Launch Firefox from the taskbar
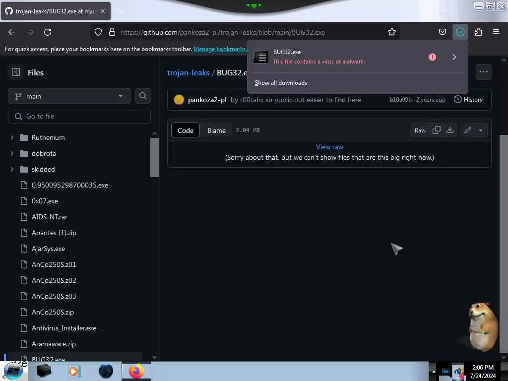The width and height of the screenshot is (508, 381). [x=136, y=371]
